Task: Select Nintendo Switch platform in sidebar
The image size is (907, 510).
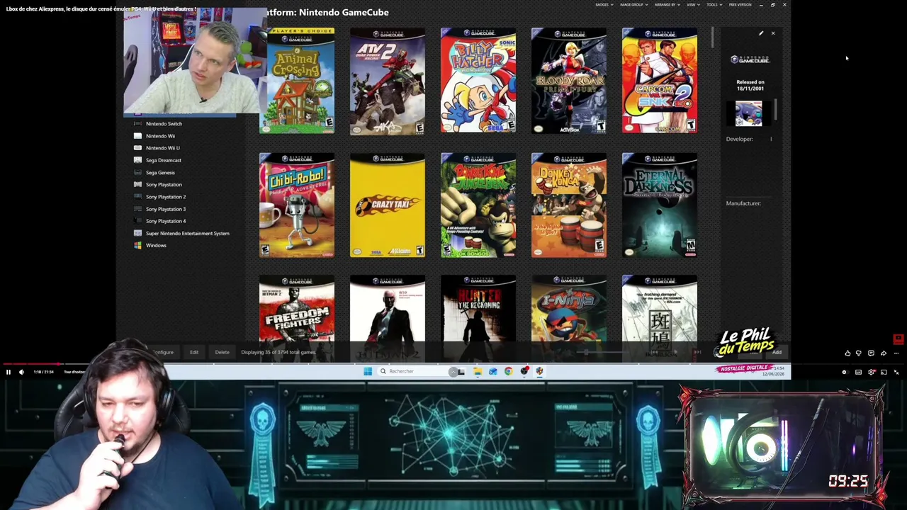Action: pos(164,124)
